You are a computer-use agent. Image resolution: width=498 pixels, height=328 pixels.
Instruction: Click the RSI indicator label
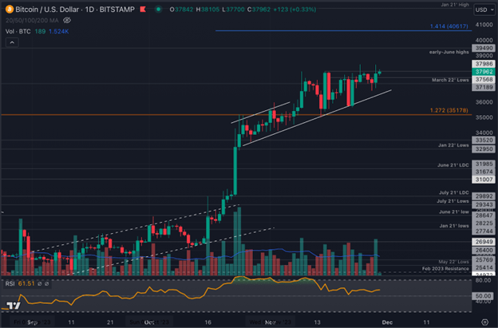pyautogui.click(x=10, y=283)
